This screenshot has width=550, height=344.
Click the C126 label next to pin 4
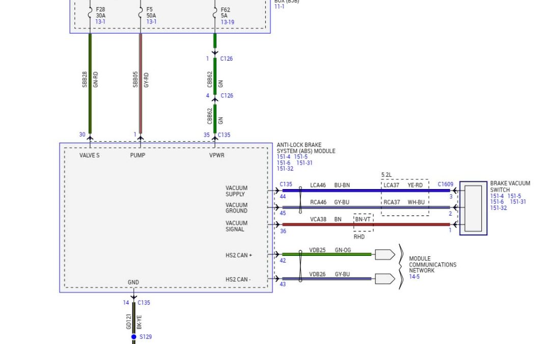(226, 96)
